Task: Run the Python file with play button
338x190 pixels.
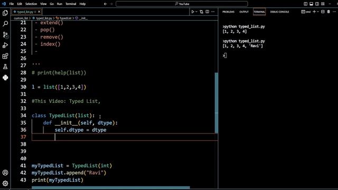Action: 193,12
